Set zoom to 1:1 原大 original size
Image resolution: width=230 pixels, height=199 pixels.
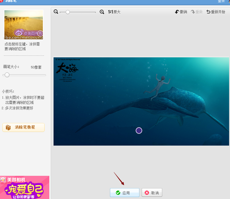pyautogui.click(x=114, y=12)
